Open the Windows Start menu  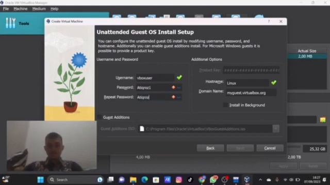tap(40, 180)
